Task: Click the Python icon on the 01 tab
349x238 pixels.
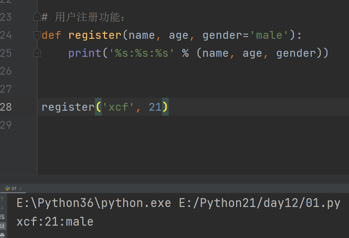Action: point(7,188)
